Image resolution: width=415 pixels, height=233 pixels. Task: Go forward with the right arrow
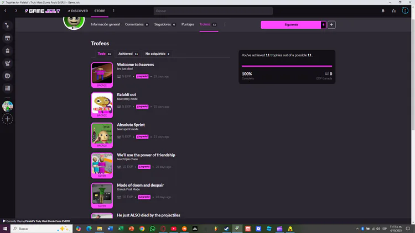(x=16, y=11)
